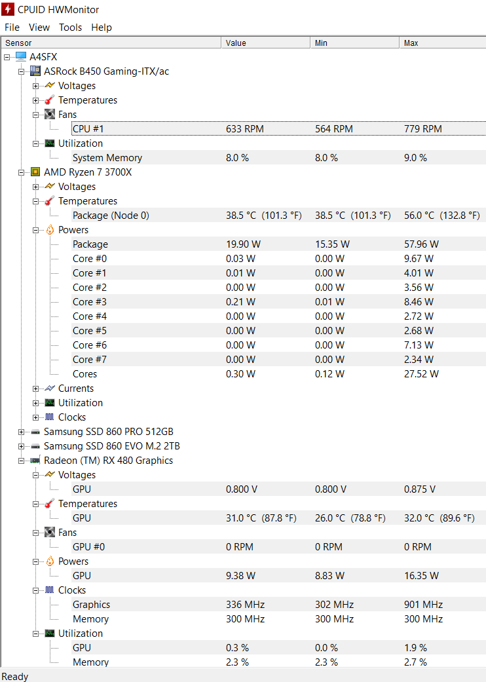
Task: Collapse the ASRock B450 Gaming-ITX/ac node
Action: click(22, 71)
